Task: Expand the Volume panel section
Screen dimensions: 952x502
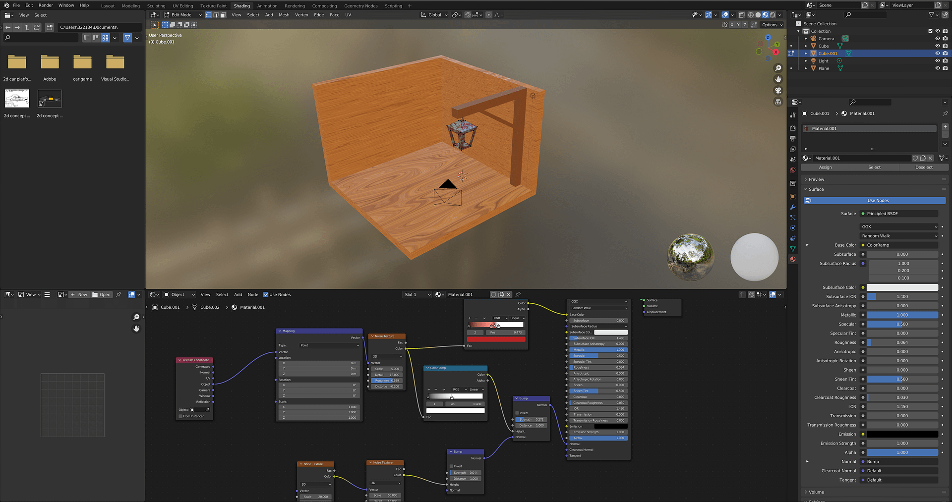Action: click(x=816, y=492)
